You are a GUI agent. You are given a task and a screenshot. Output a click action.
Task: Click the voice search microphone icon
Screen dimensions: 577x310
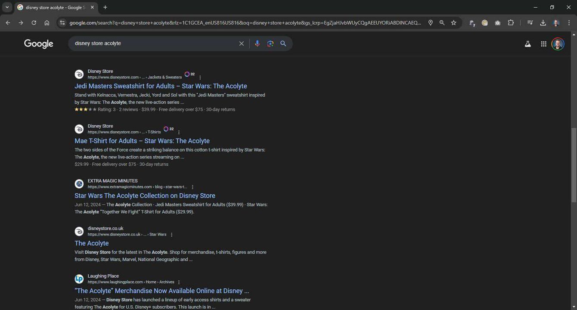click(x=257, y=43)
